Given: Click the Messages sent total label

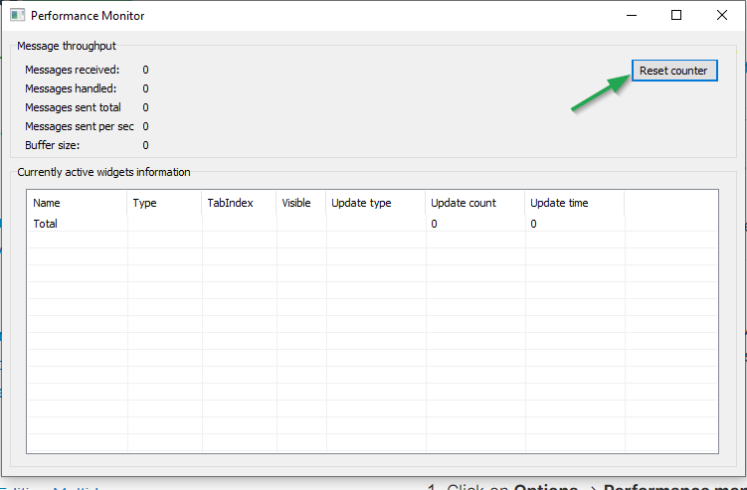Looking at the screenshot, I should click(x=73, y=107).
